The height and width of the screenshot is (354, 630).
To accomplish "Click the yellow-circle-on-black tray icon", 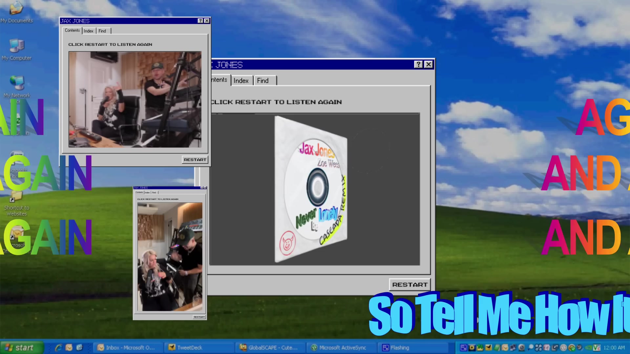I will click(472, 347).
